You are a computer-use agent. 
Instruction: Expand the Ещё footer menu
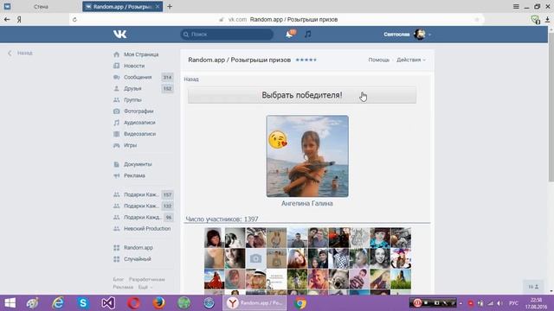click(145, 287)
